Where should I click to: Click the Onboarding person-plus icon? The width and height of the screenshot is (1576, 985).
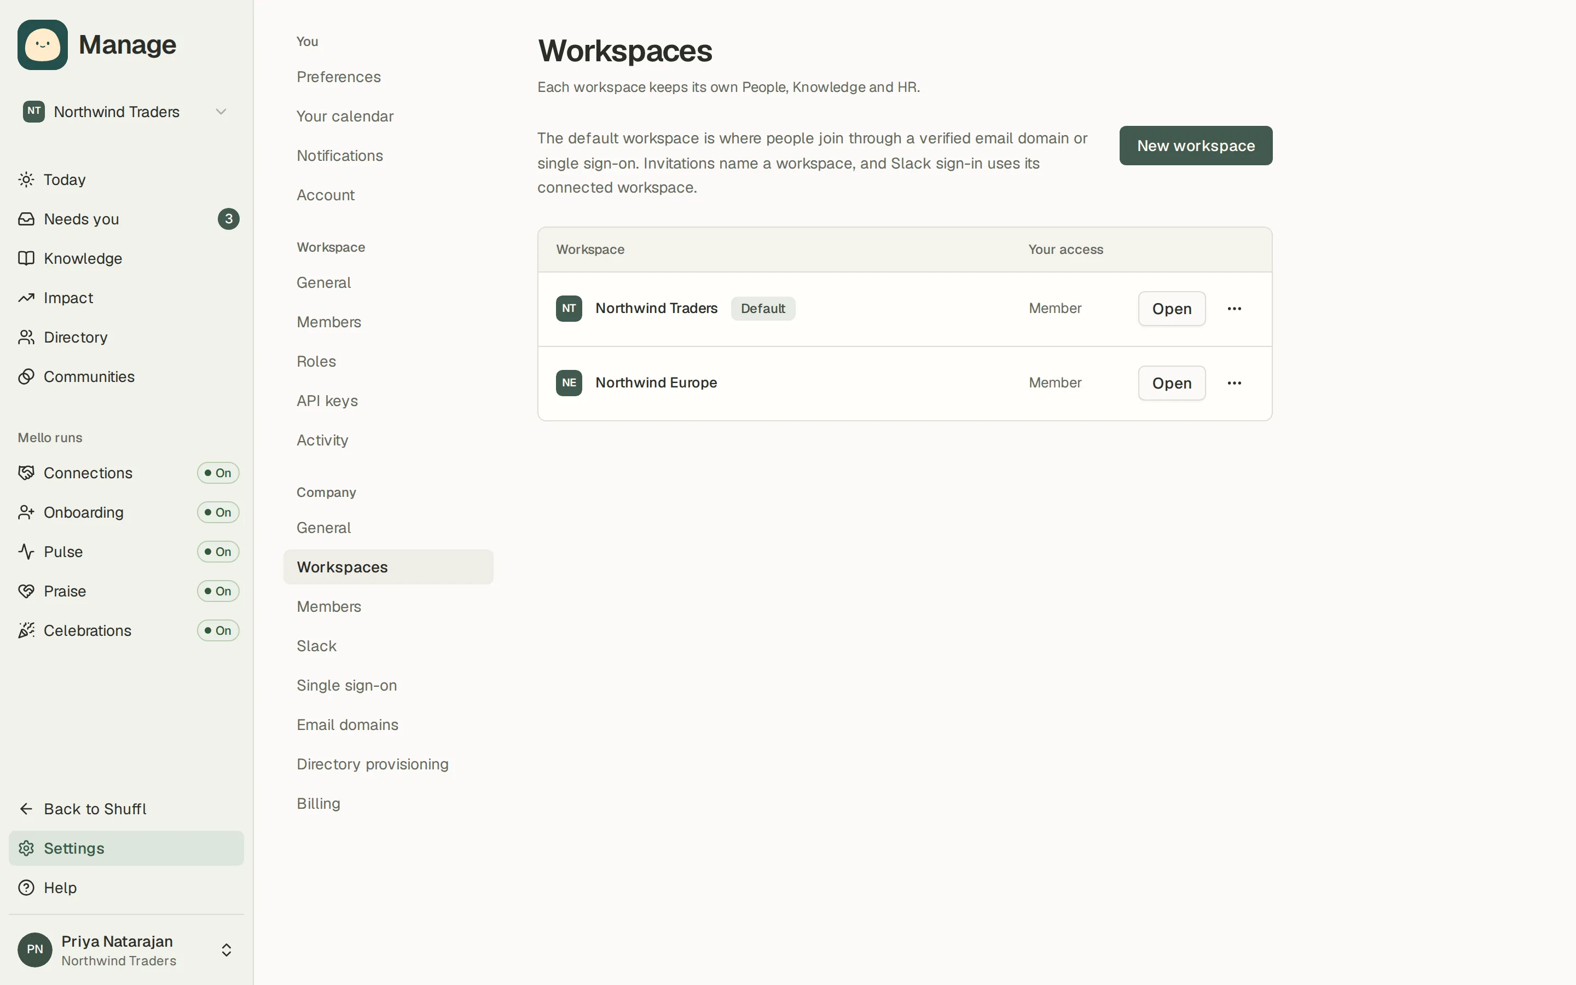26,513
